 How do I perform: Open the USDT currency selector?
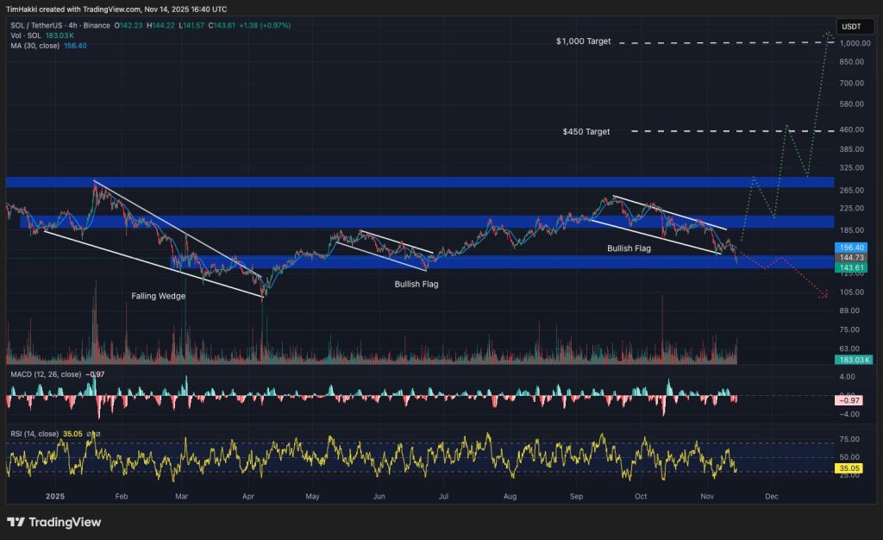[850, 28]
